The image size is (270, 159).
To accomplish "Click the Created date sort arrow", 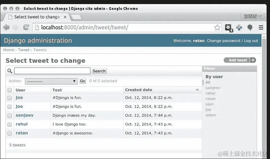I will [197, 90].
